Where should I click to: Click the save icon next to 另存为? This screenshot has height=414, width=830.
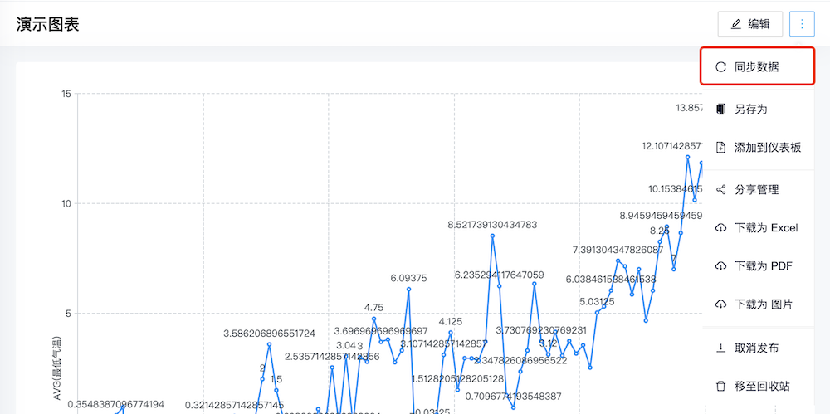[x=720, y=109]
